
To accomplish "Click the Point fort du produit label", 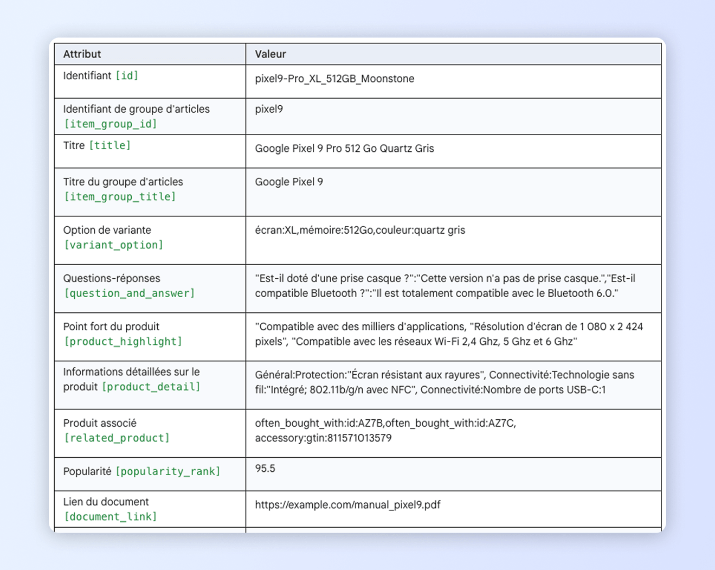I will 111,326.
